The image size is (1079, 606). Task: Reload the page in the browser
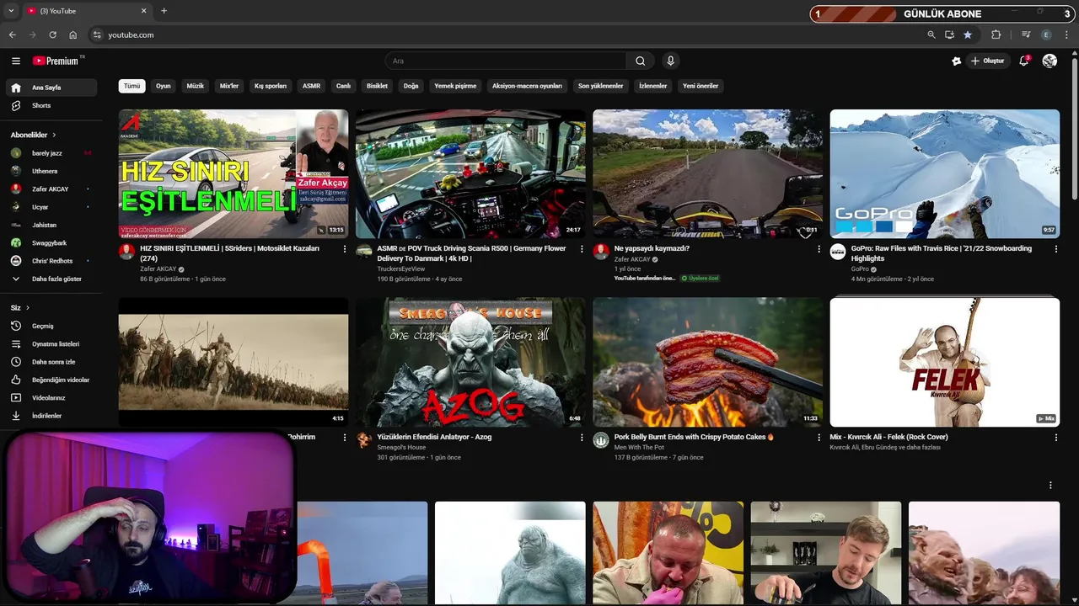pyautogui.click(x=52, y=35)
